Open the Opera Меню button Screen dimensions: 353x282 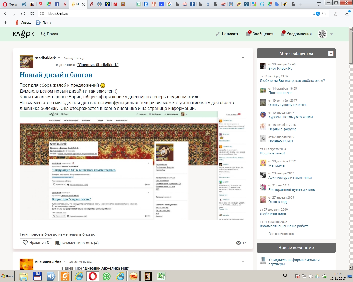coord(9,4)
